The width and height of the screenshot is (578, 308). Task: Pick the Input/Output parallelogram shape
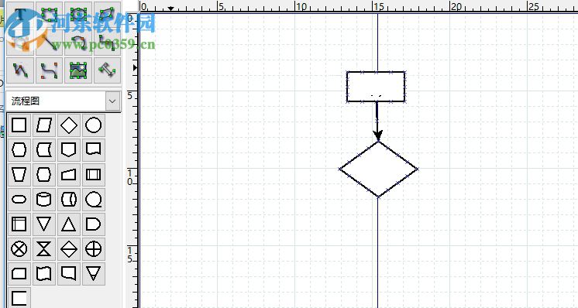pos(44,125)
